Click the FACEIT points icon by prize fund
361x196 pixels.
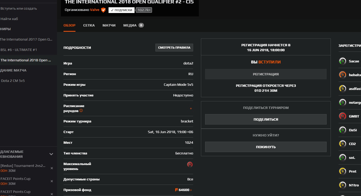pyautogui.click(x=176, y=190)
